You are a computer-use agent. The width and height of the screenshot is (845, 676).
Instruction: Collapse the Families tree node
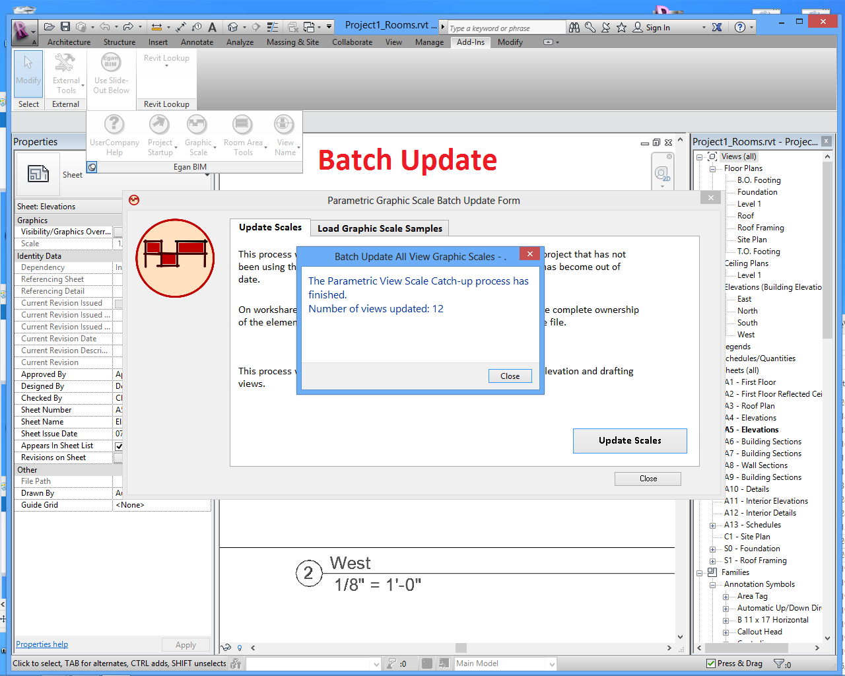(x=699, y=573)
